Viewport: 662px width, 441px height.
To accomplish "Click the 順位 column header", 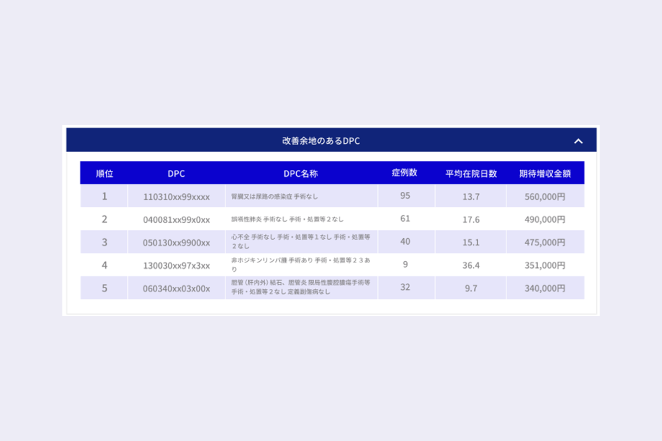I will tap(104, 173).
